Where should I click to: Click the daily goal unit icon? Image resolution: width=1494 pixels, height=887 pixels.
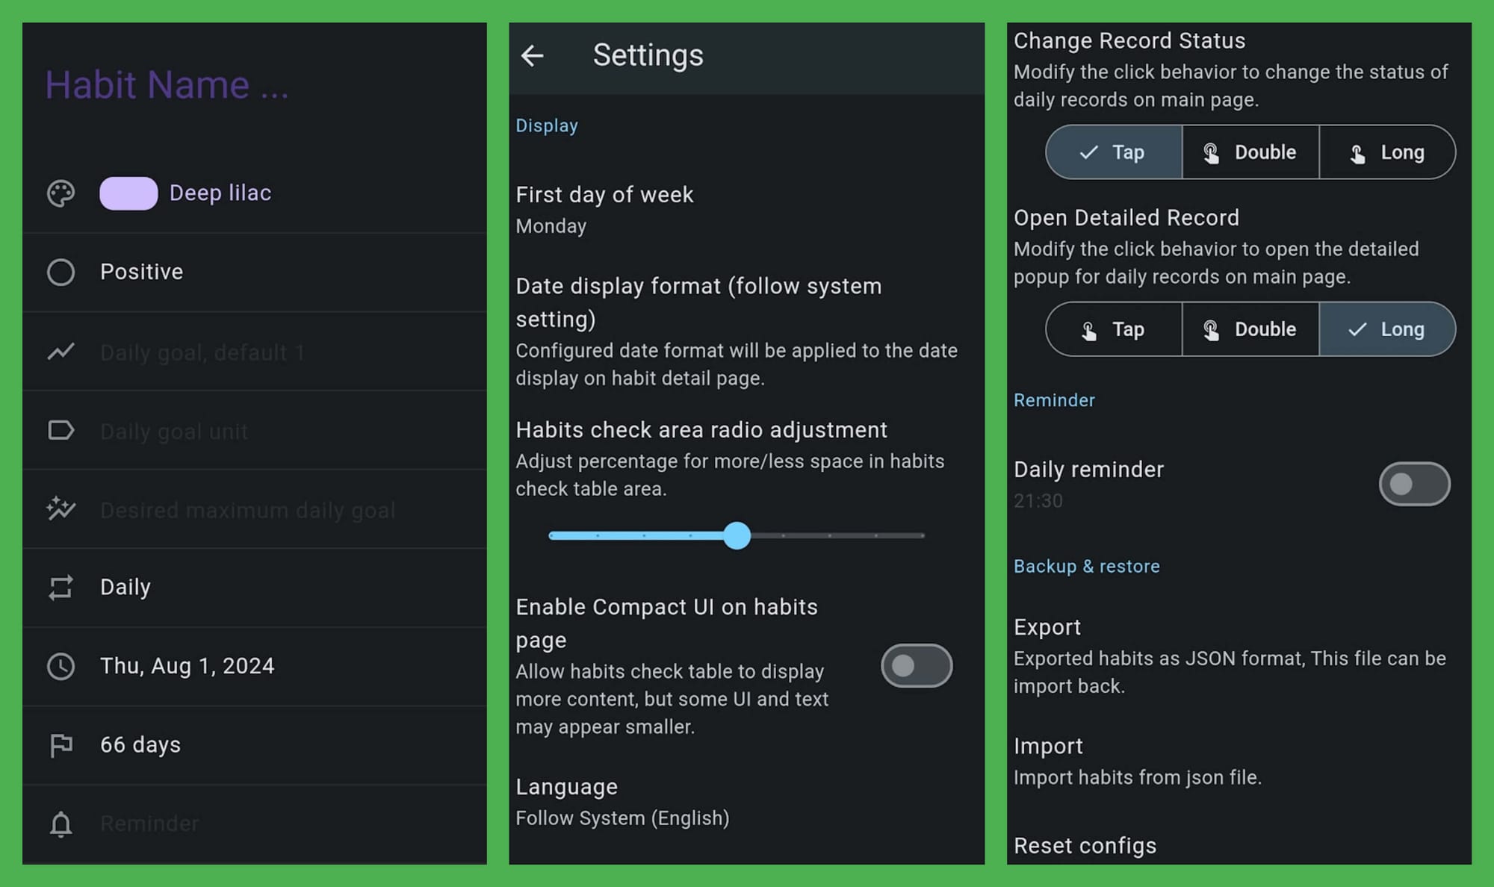pos(61,431)
